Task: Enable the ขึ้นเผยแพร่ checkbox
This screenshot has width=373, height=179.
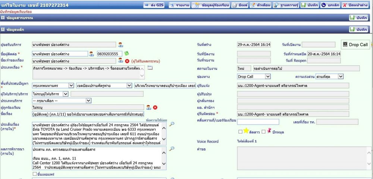Action: pos(35,174)
